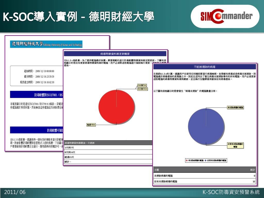Click the header 病毒特徵資料庫更新概要
Viewport: 264px width, 198px height.
115,54
